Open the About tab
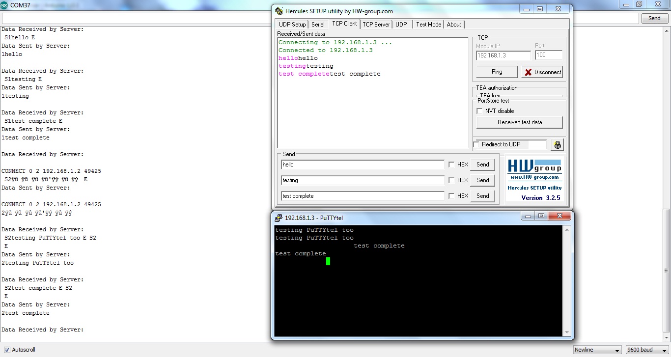 pyautogui.click(x=454, y=25)
